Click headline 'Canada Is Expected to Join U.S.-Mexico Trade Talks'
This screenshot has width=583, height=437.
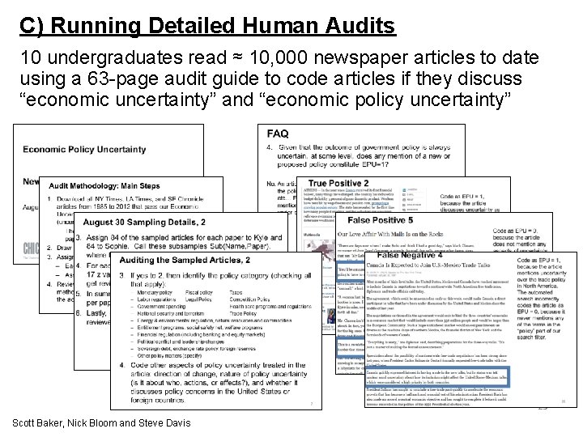pos(428,265)
